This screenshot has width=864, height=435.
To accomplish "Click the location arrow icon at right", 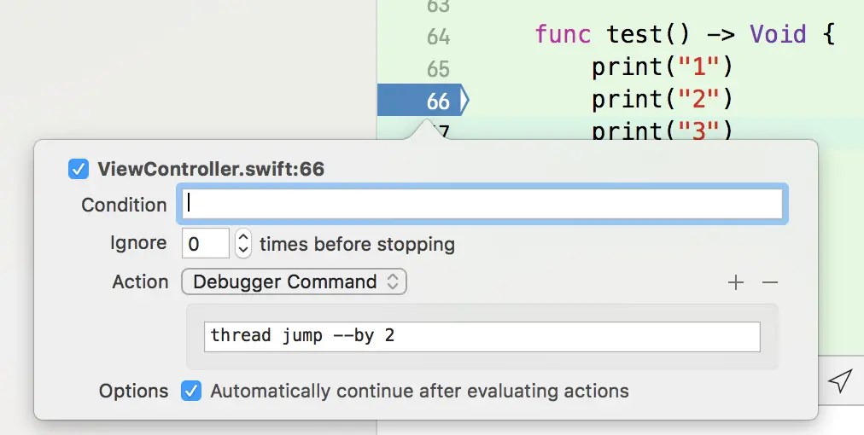I will click(840, 380).
